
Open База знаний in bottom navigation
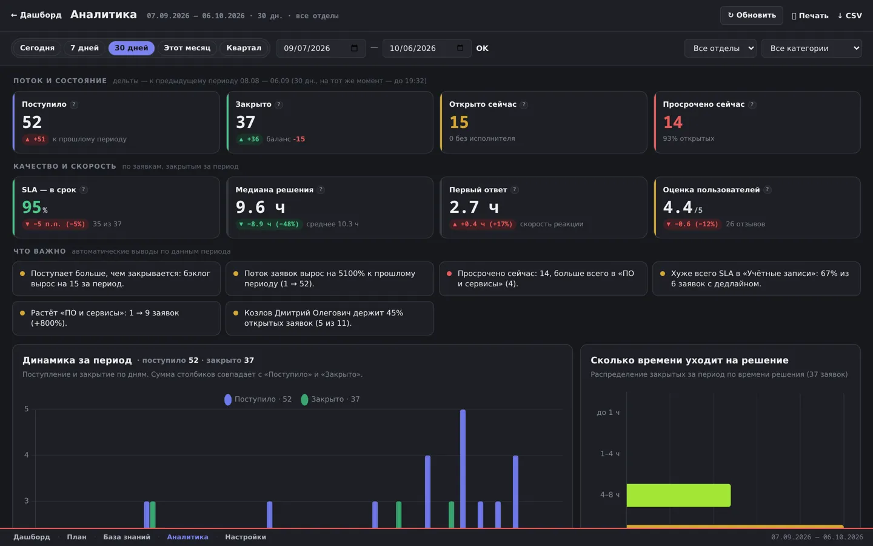tap(127, 537)
